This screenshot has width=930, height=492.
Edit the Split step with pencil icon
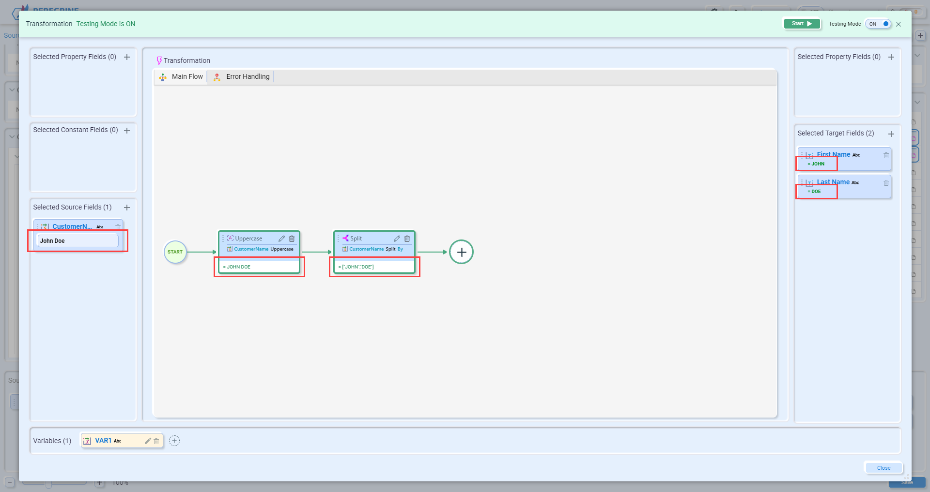397,239
